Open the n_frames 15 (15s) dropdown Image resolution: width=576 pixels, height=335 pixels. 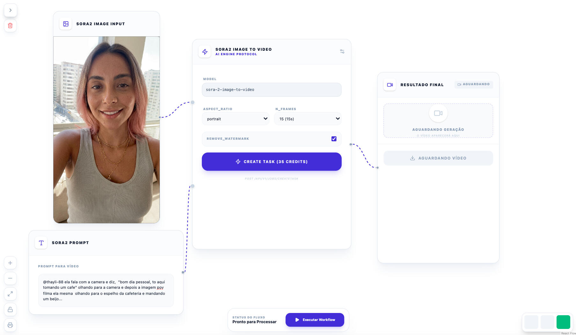coord(308,119)
